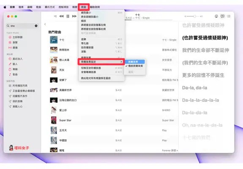The image size is (243, 169).
Task: Open 專輯 (Albums) in library
Action: [x=13, y=69]
